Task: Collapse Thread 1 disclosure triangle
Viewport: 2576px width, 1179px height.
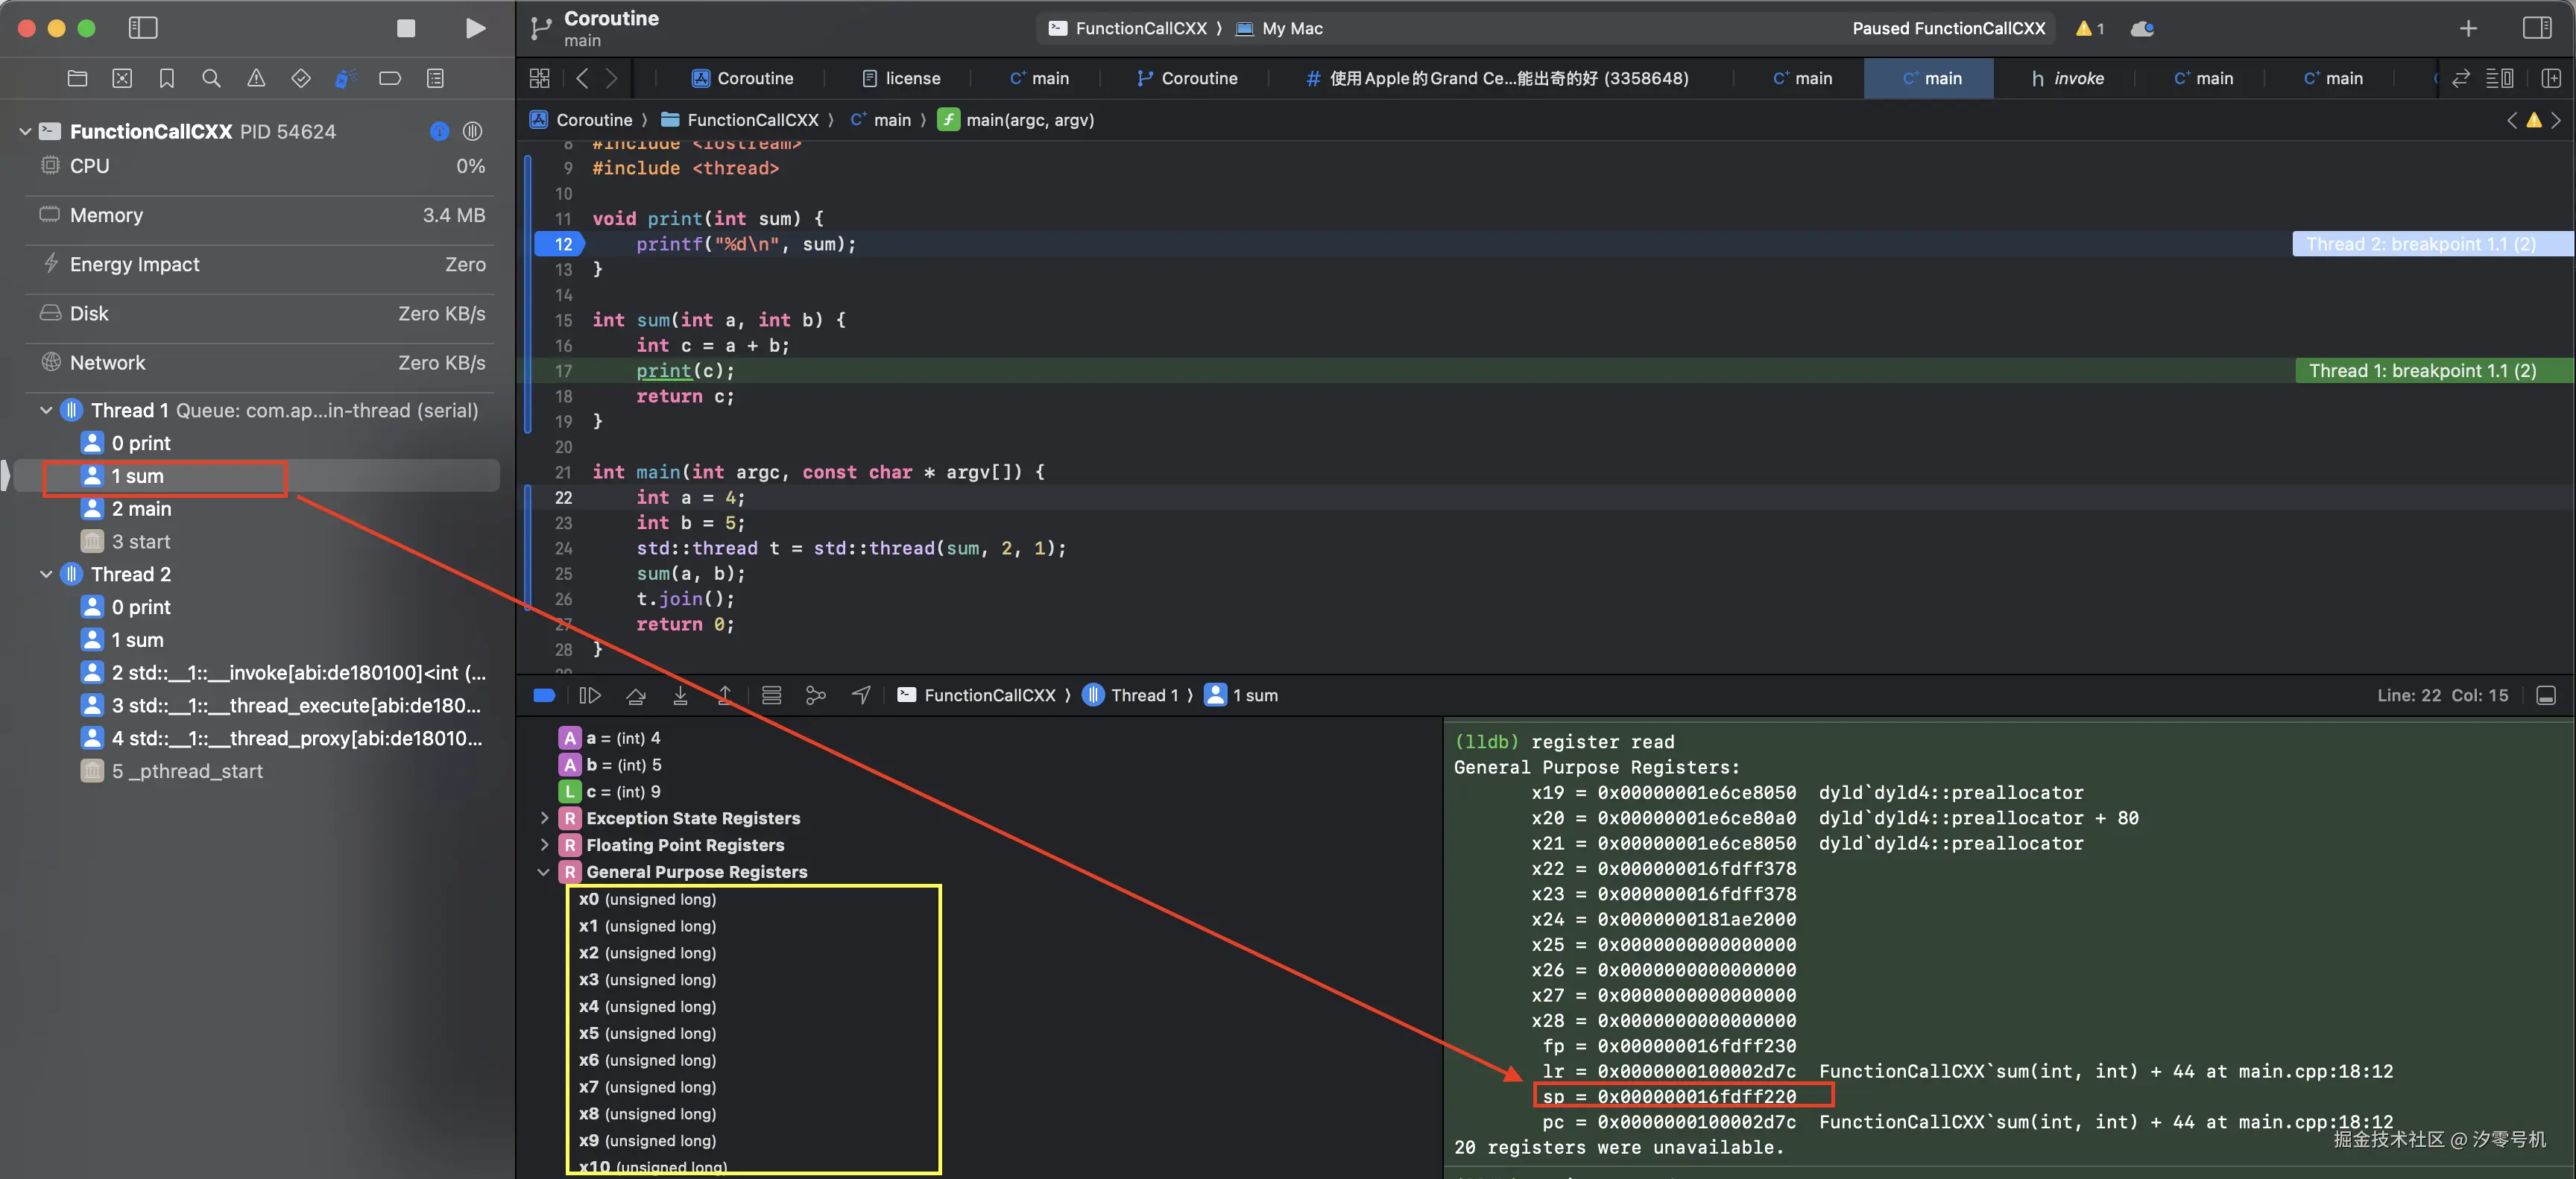Action: coord(46,410)
